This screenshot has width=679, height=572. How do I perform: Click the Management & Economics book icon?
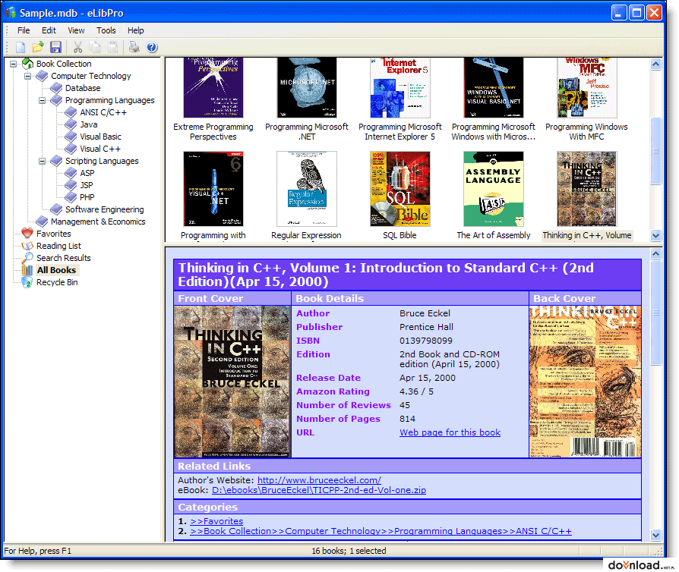point(42,221)
